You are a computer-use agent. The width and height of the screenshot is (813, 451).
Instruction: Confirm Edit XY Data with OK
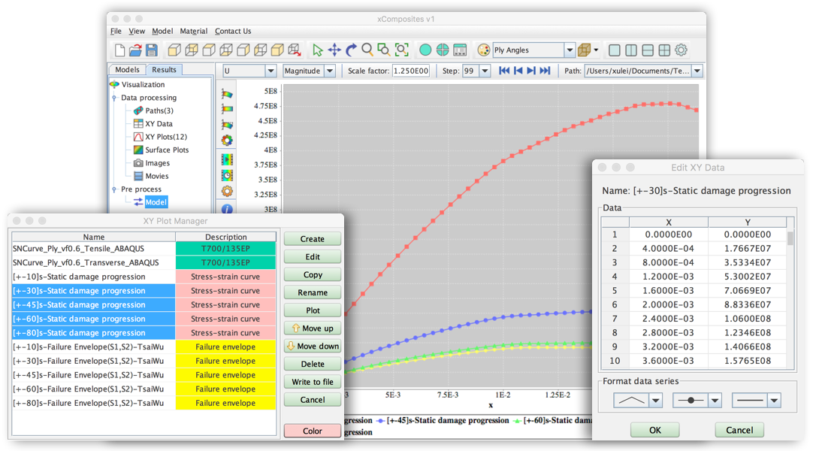pos(654,430)
